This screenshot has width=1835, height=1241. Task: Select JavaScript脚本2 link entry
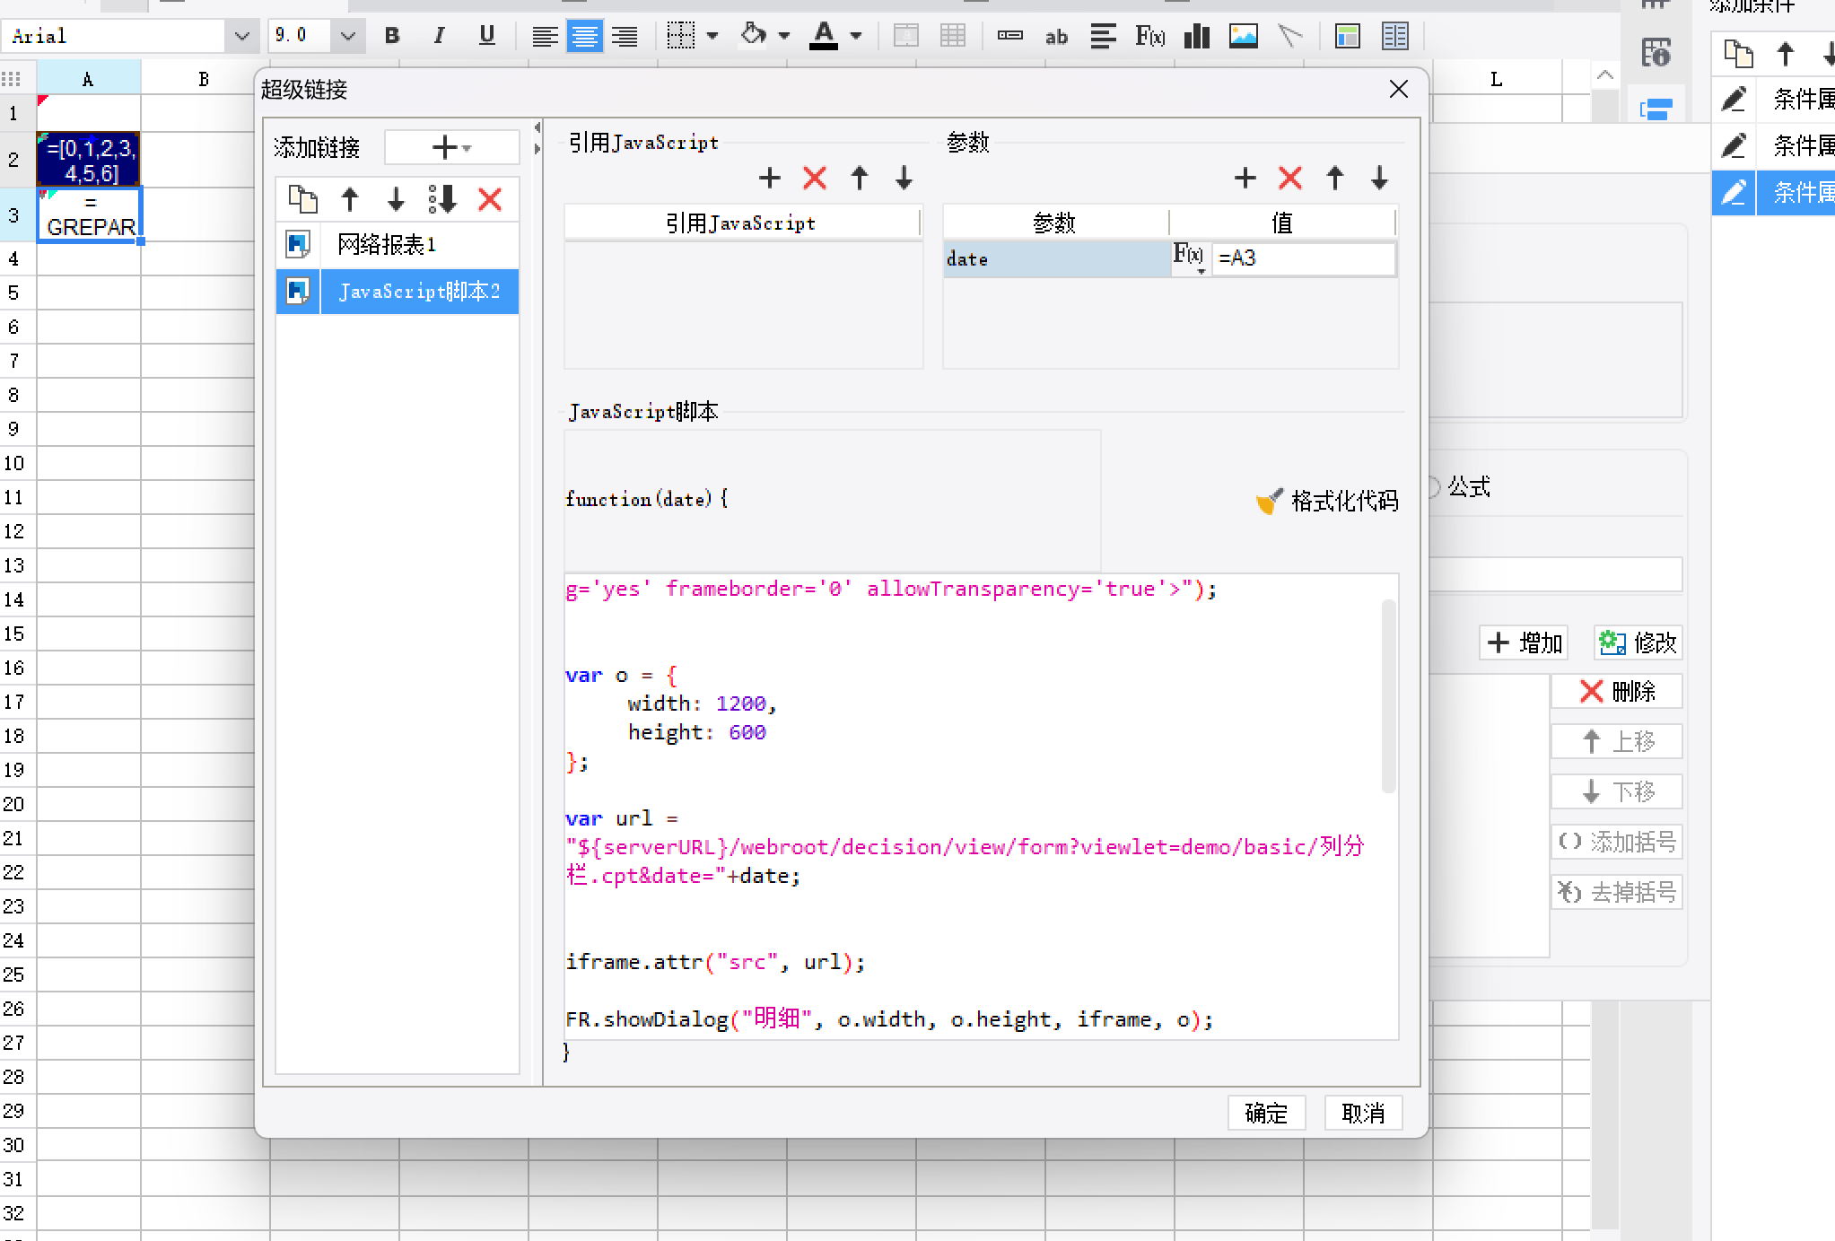pos(398,292)
